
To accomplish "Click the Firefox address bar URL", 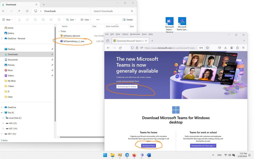I will point(170,48).
